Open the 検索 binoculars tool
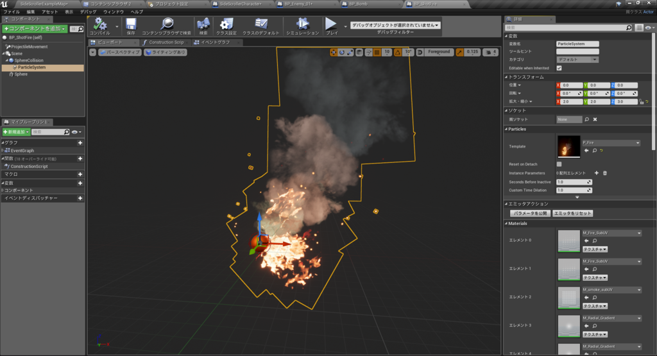Image resolution: width=657 pixels, height=356 pixels. point(203,26)
